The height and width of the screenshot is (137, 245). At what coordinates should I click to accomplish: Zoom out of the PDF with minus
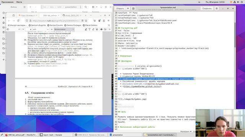[47, 29]
